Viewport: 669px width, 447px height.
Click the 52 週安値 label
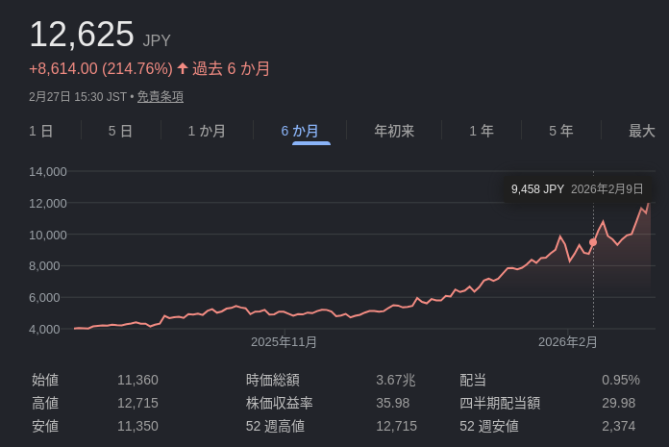[489, 426]
